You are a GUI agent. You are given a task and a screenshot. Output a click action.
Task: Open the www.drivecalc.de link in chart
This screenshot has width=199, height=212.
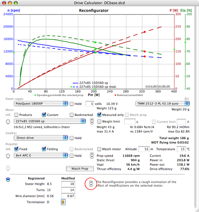coord(158,86)
